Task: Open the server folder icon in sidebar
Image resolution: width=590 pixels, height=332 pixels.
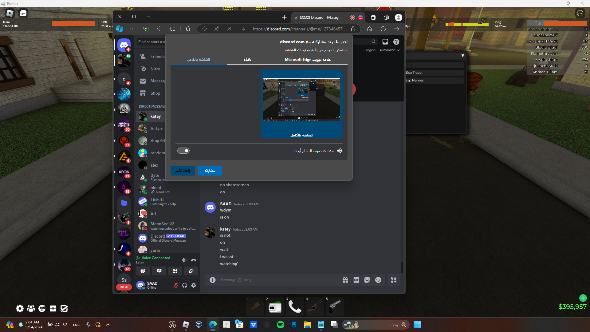Action: click(124, 203)
